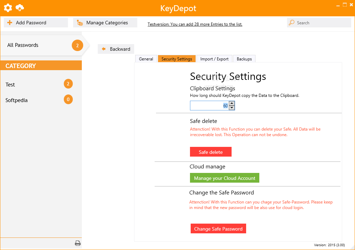Image resolution: width=355 pixels, height=250 pixels.
Task: Click the "new password will be also use" warning
Action: (x=261, y=205)
